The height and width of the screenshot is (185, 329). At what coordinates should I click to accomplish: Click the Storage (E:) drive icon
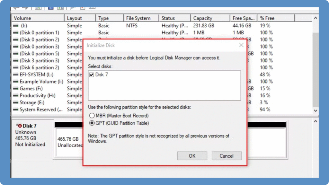tap(16, 103)
